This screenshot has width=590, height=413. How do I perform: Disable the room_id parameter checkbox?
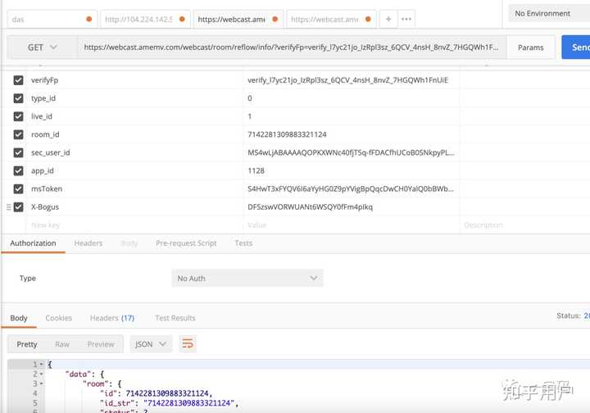click(18, 134)
